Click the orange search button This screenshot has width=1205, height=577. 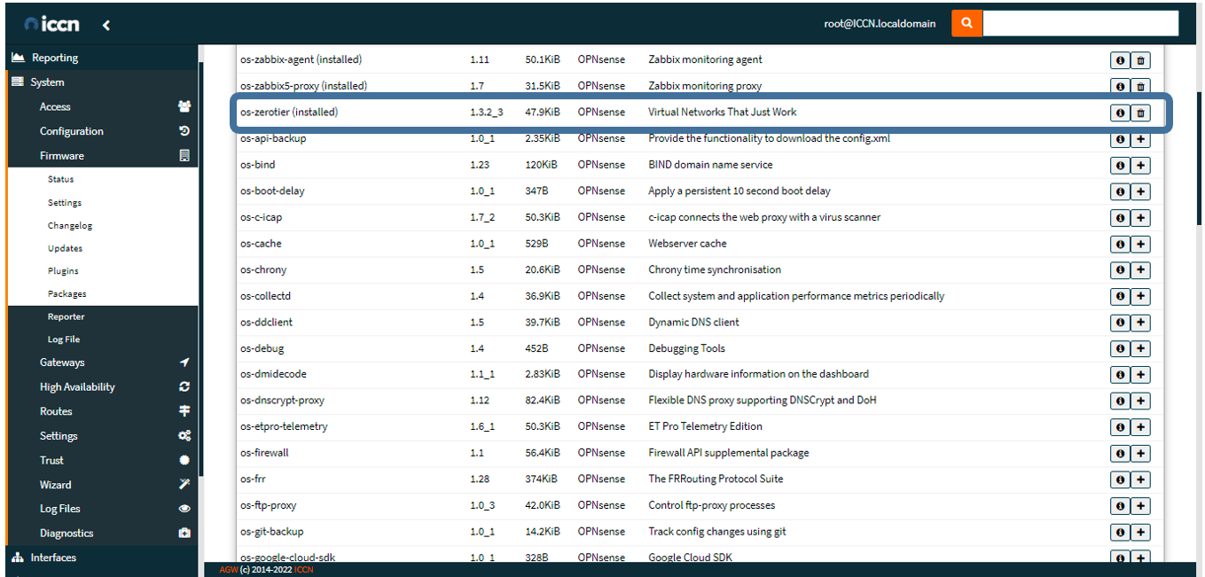point(966,24)
